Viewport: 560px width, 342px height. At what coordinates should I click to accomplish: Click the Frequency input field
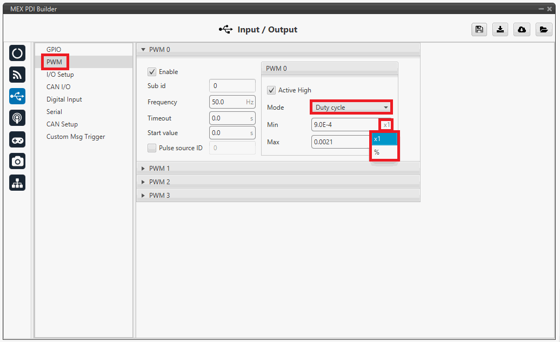pyautogui.click(x=226, y=102)
